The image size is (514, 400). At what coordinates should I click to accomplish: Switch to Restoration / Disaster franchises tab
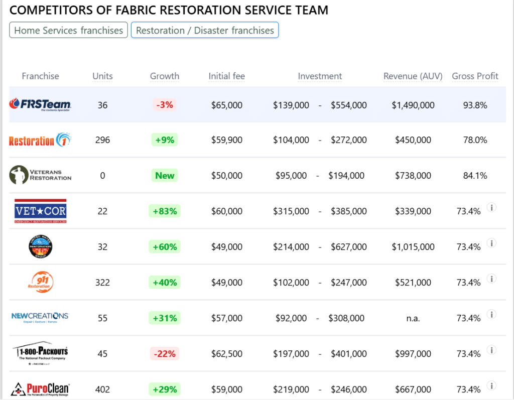[205, 30]
